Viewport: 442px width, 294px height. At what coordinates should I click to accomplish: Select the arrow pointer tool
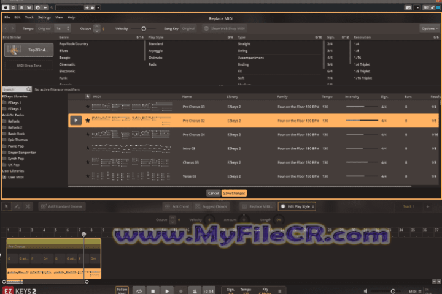pos(6,206)
